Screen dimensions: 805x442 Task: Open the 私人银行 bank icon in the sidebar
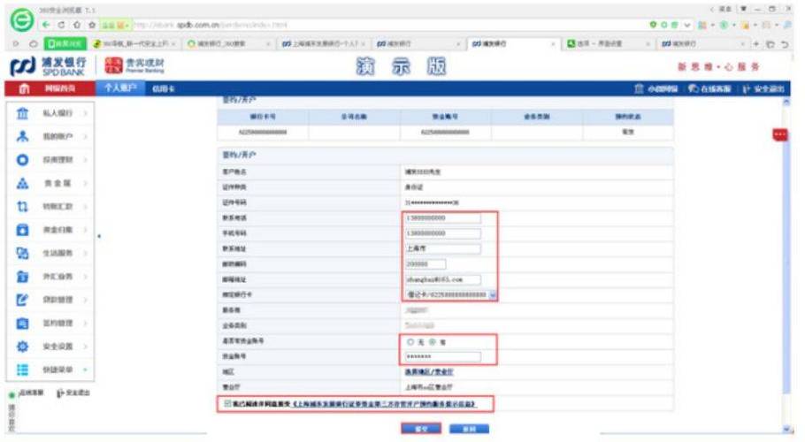22,113
